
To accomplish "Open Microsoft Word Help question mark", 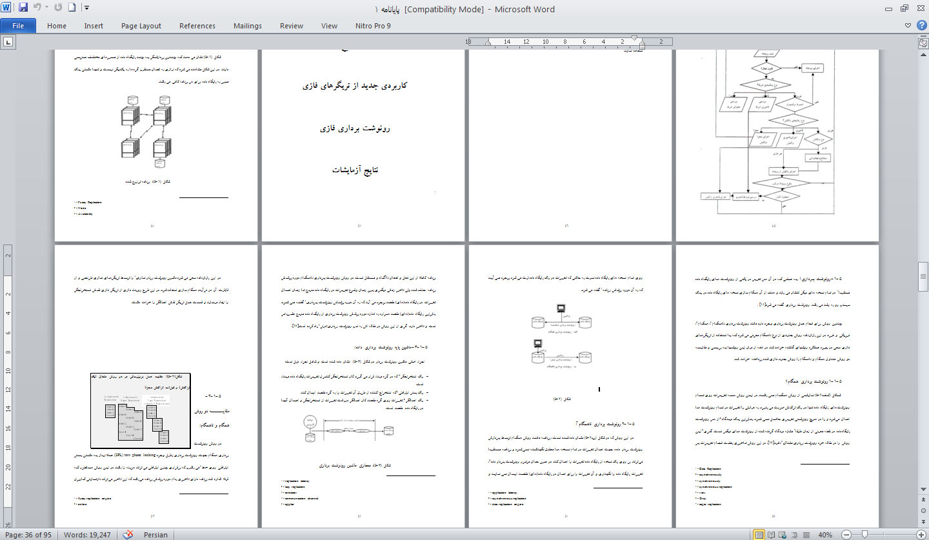I will pyautogui.click(x=921, y=26).
